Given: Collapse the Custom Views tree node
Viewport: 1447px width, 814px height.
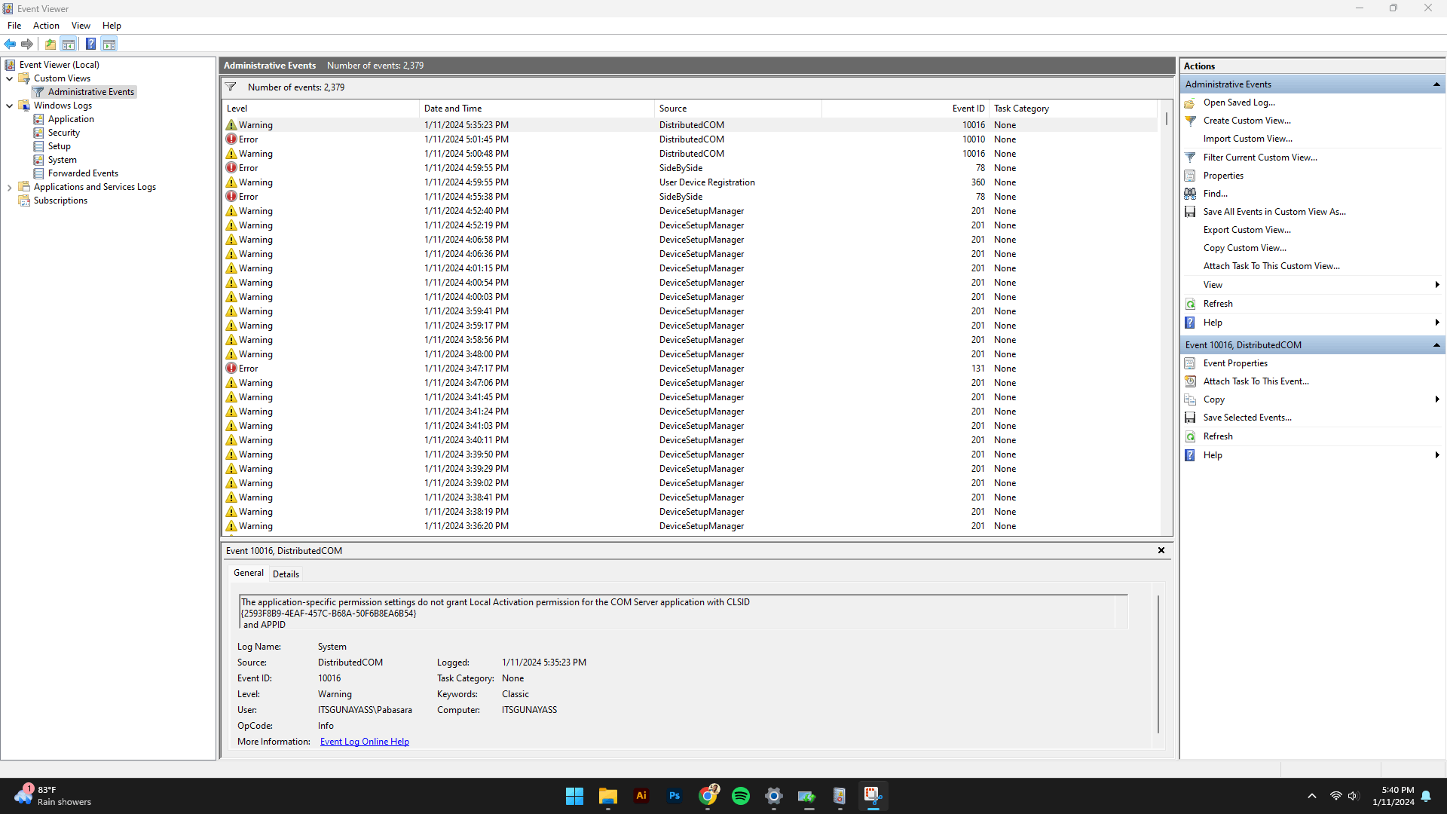Looking at the screenshot, I should point(9,78).
